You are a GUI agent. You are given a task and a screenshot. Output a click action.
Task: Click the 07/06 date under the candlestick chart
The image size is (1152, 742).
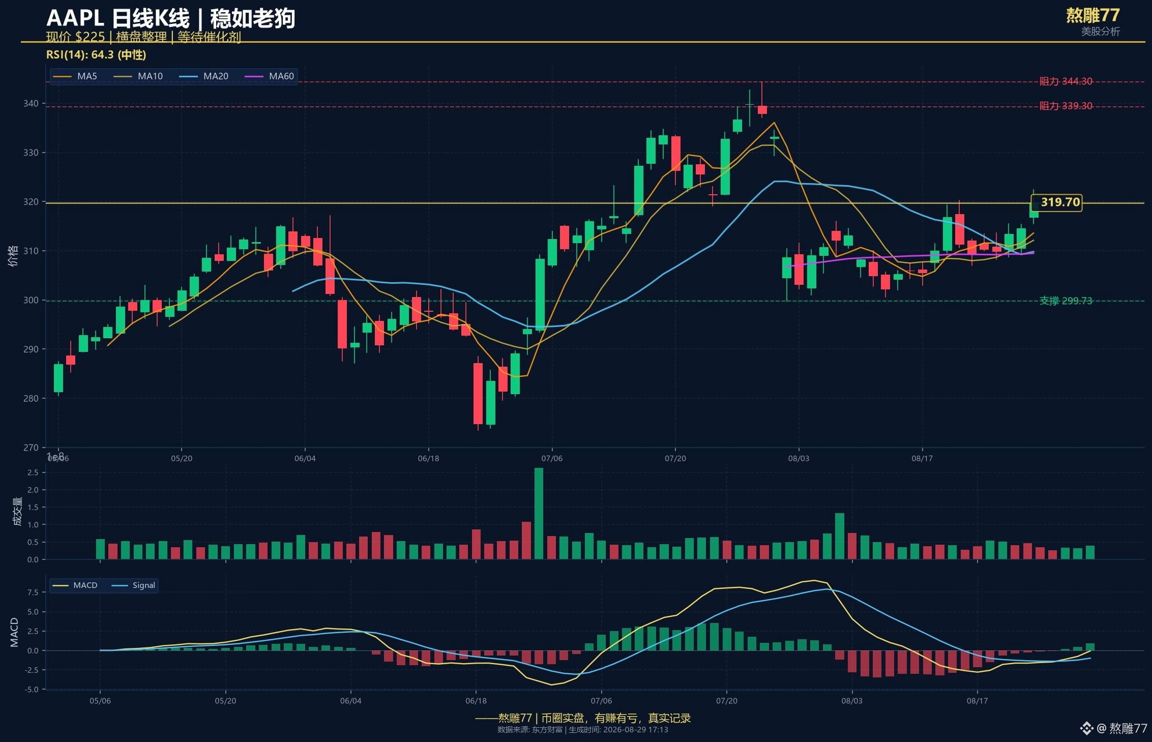(x=552, y=459)
